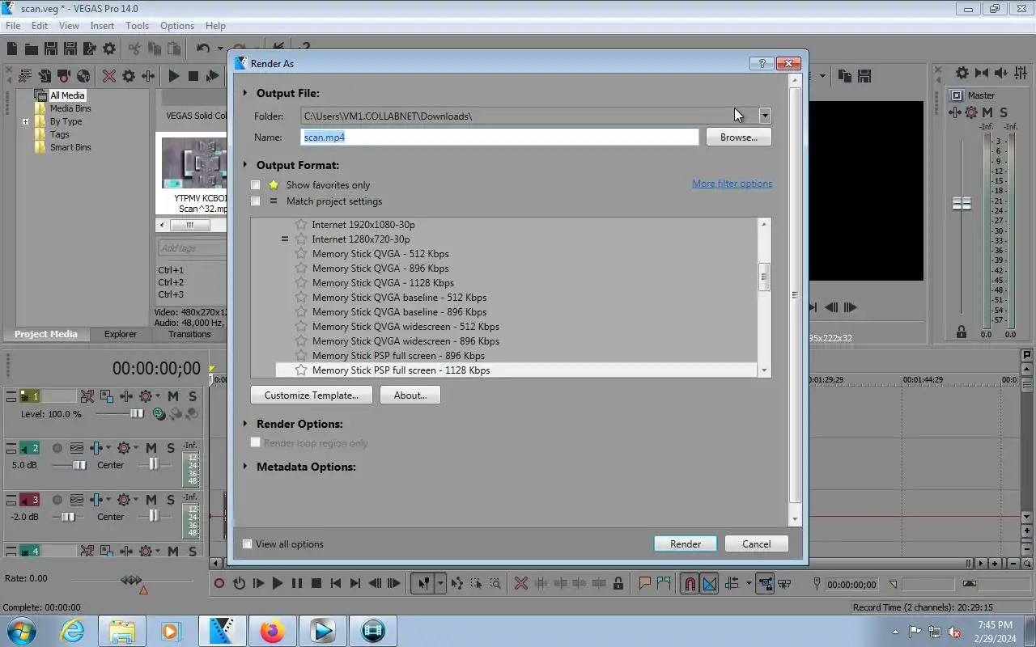Screen dimensions: 1036x647
Task: Switch to the Transitions tab
Action: pyautogui.click(x=189, y=334)
